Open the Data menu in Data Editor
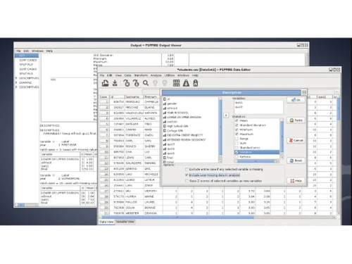Viewport: 352px width, 264px height. 127,75
